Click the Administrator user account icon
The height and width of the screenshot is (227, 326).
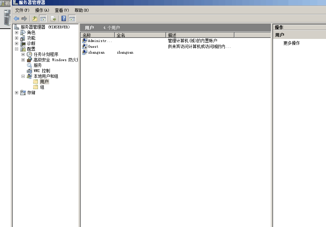pos(85,41)
